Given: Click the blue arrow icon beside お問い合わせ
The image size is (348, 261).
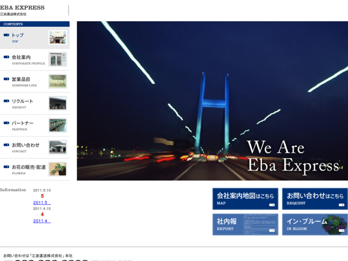Looking at the screenshot, I should point(6,145).
